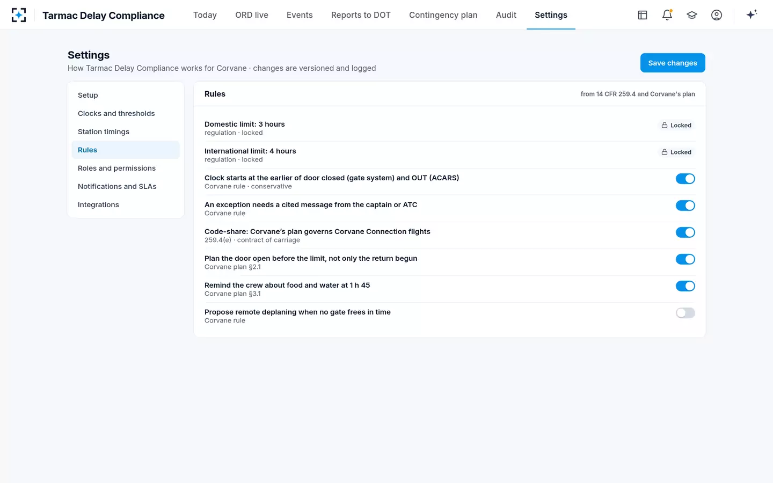Open Setup in settings sidebar

[126, 95]
